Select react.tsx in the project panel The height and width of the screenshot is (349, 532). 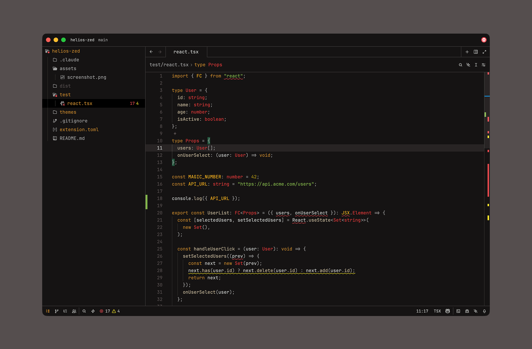(x=93, y=104)
